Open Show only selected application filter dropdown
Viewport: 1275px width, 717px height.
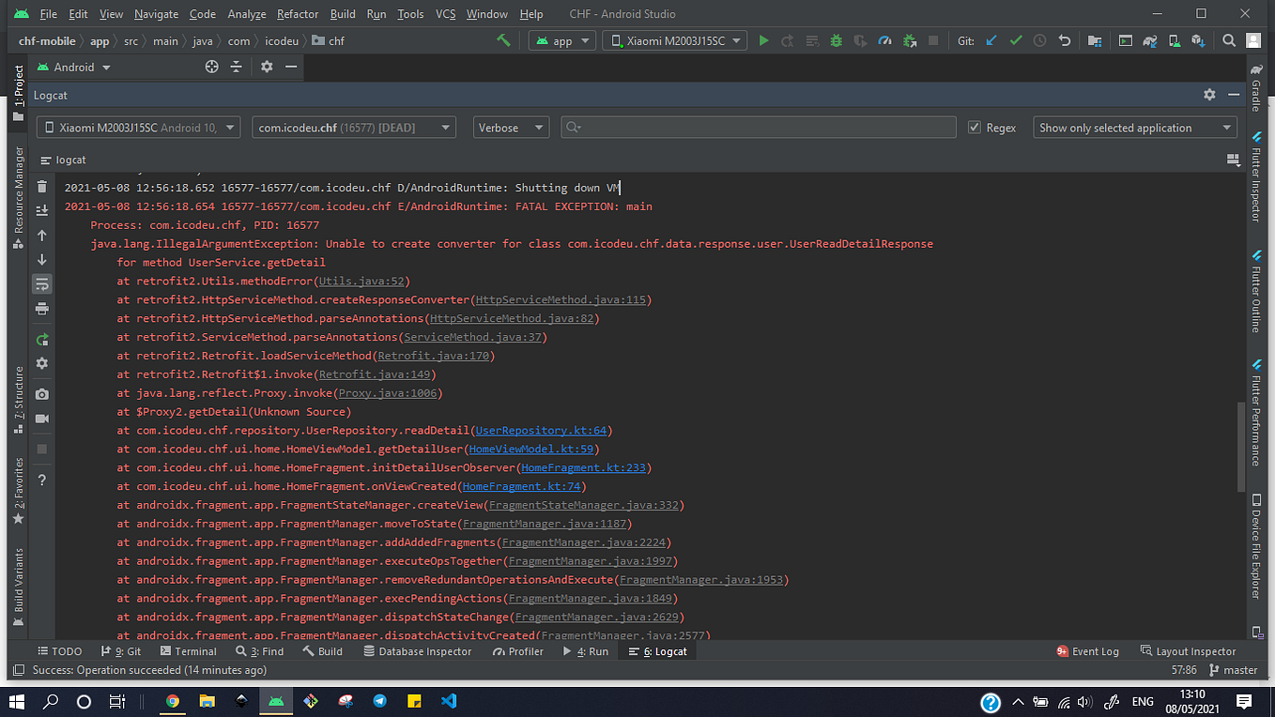pyautogui.click(x=1135, y=128)
